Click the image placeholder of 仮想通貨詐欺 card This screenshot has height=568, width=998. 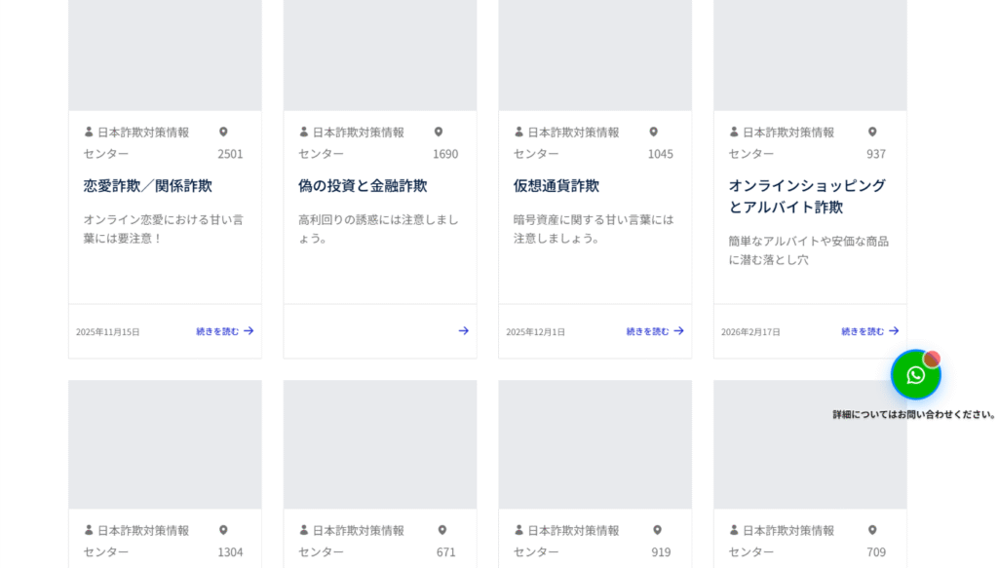click(595, 56)
